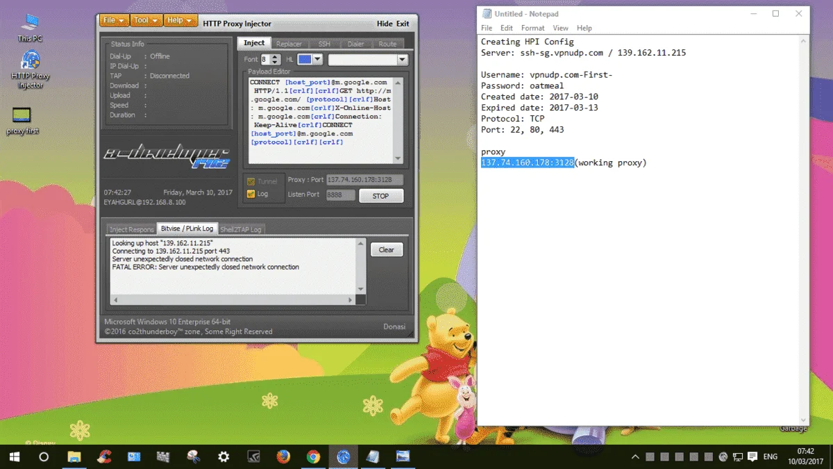This screenshot has width=833, height=469.
Task: Open the Donasi link
Action: click(394, 327)
